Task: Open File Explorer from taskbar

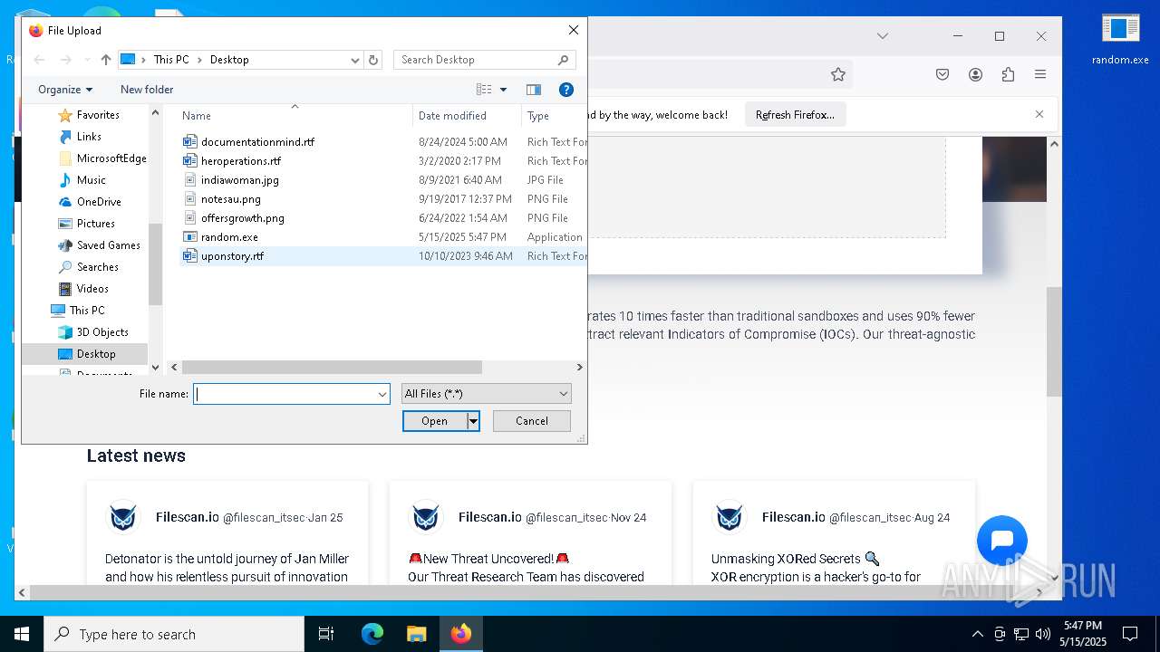Action: click(416, 634)
